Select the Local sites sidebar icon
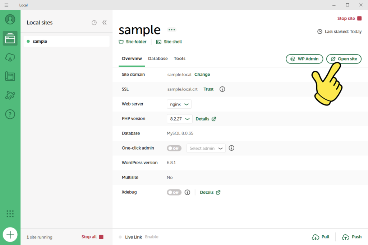 10,38
